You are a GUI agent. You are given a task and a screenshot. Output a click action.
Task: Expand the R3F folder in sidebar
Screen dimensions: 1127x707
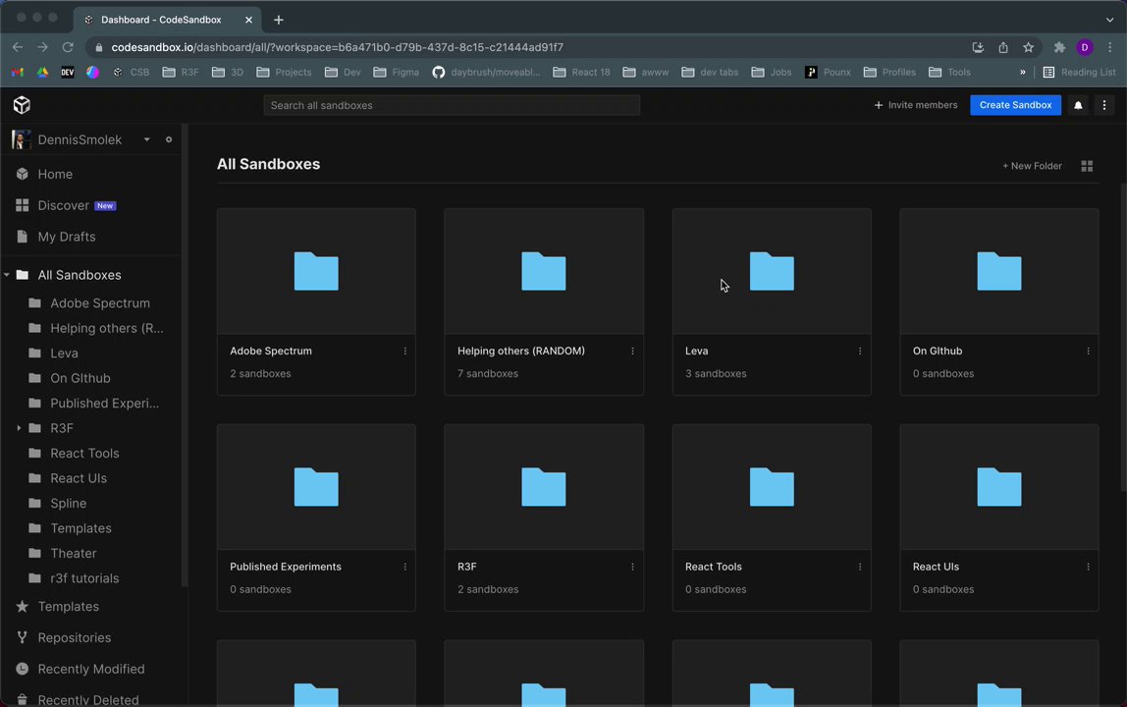19,428
